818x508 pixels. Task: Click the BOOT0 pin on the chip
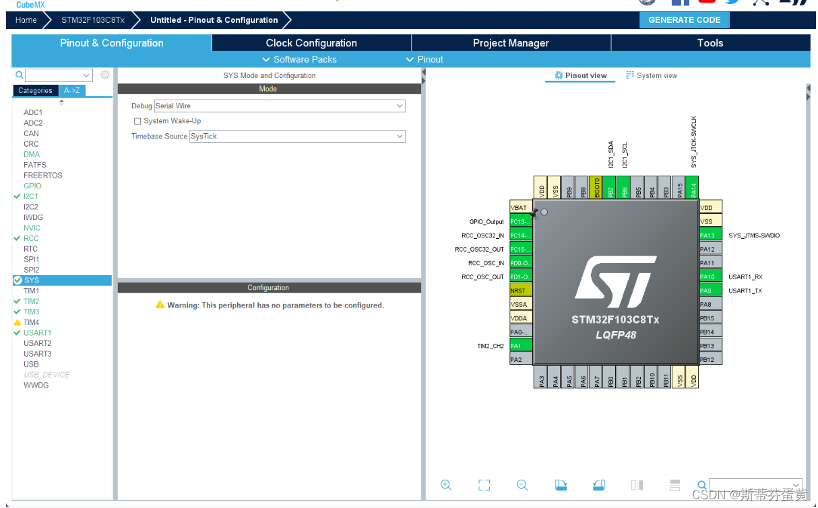click(596, 188)
